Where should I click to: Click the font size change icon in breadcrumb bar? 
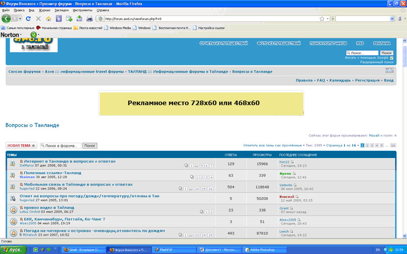click(389, 70)
